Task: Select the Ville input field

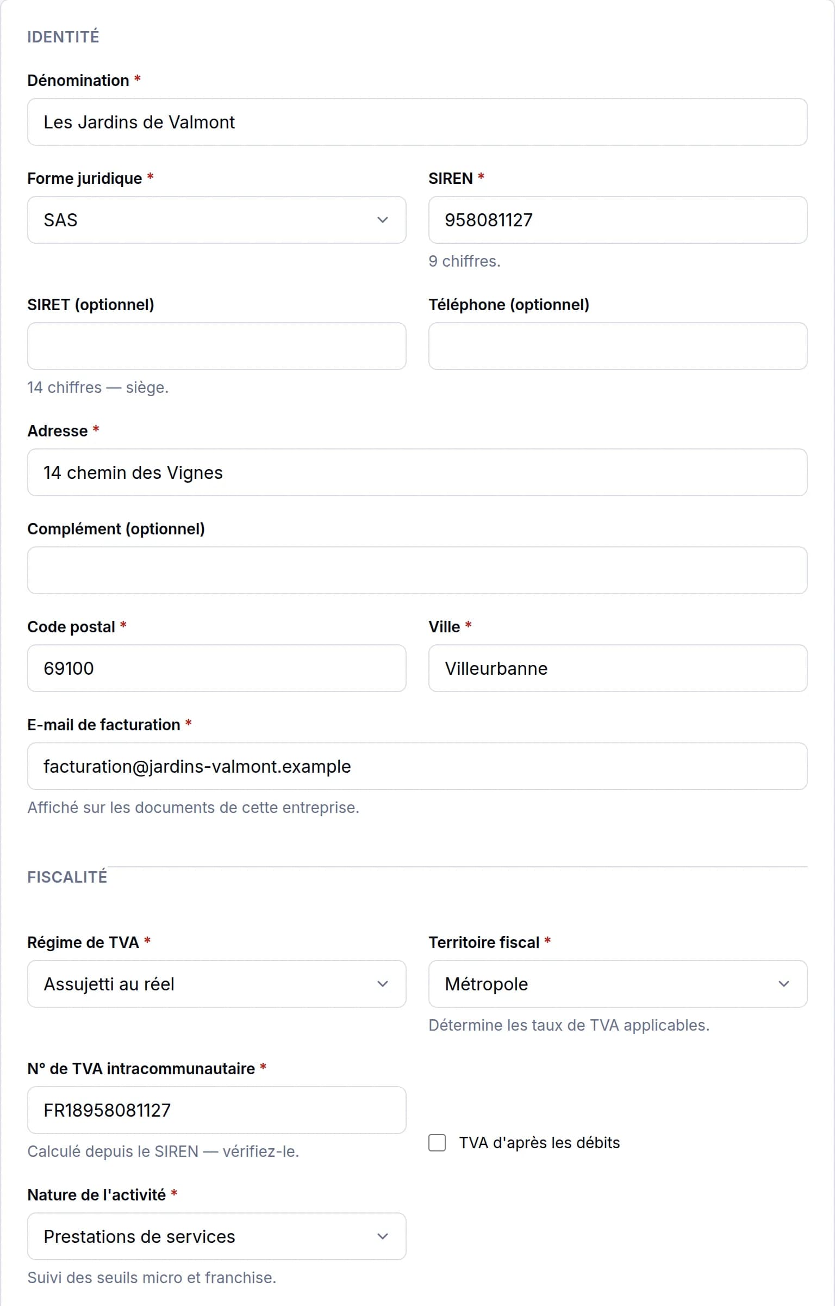Action: click(618, 668)
